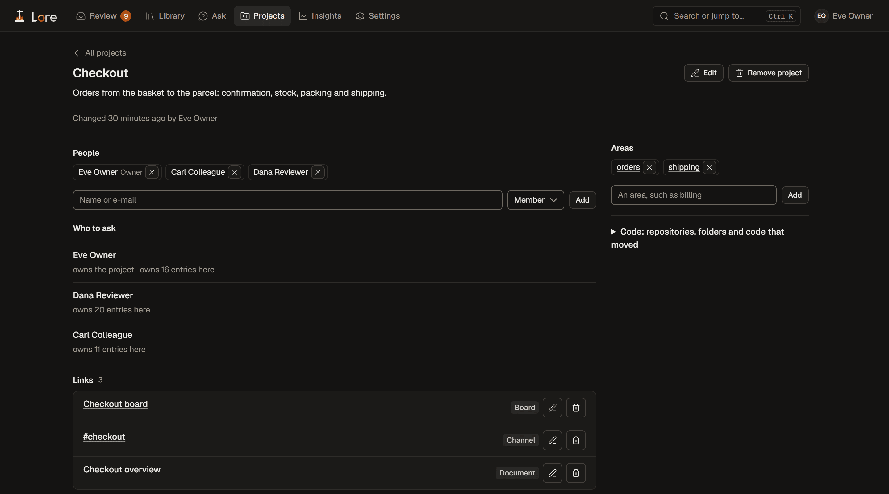Screen dimensions: 889x494
Task: Edit the #checkout channel link
Action: click(x=552, y=441)
